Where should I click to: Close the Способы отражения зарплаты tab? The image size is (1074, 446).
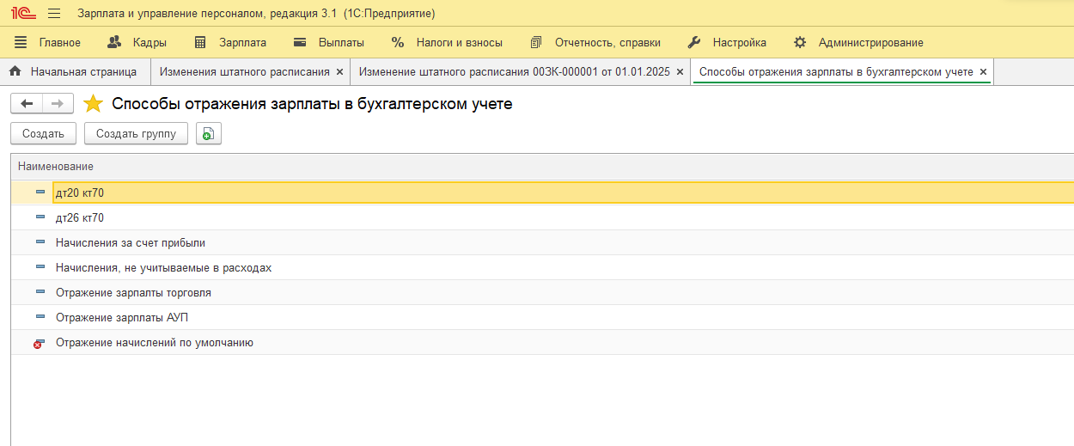coord(983,72)
